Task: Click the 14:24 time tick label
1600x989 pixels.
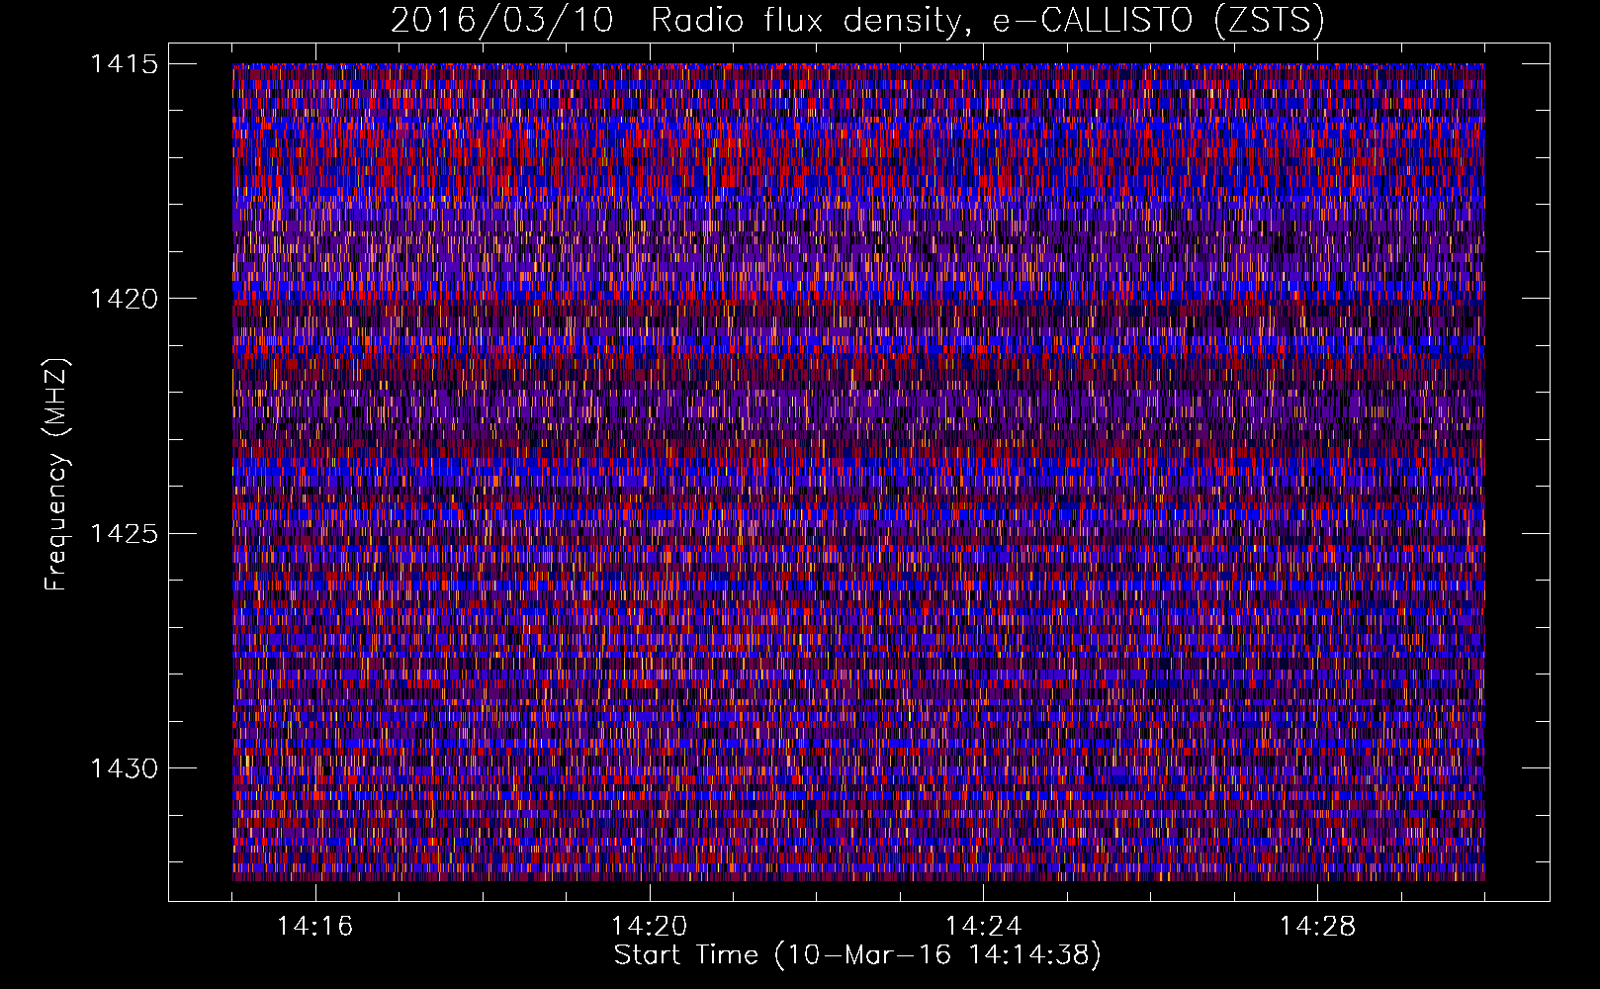Action: [984, 927]
